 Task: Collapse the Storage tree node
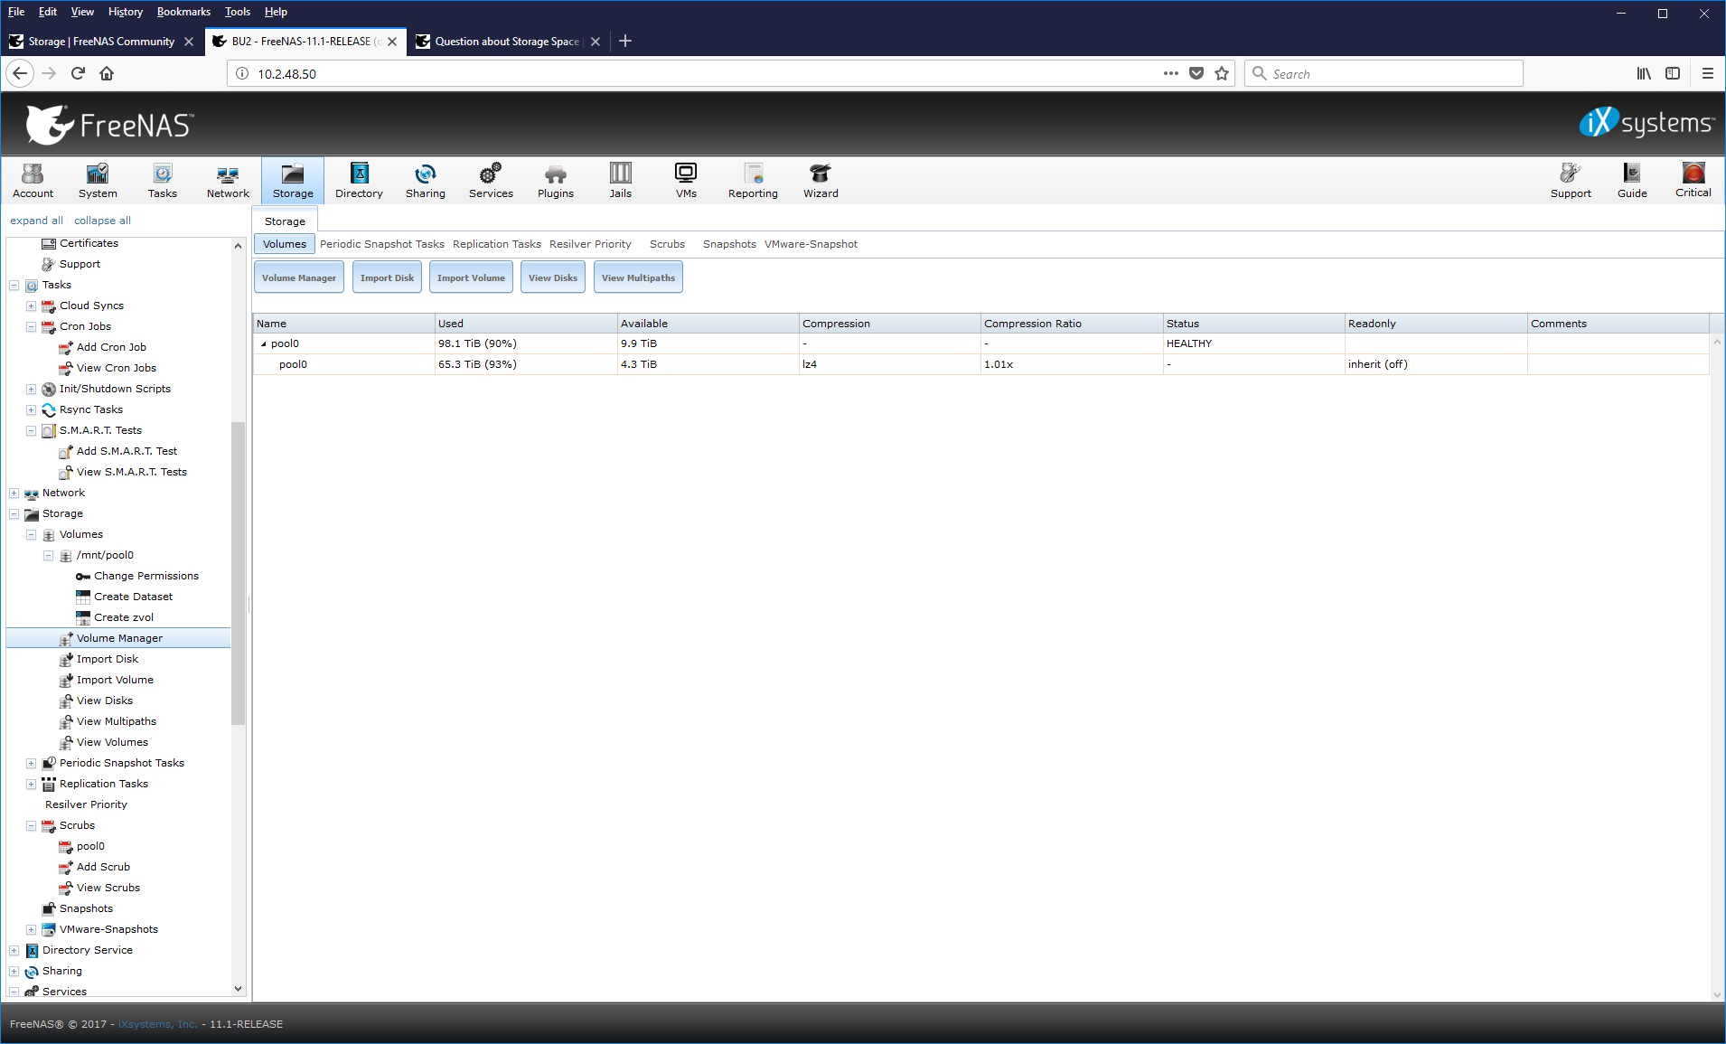[x=14, y=514]
